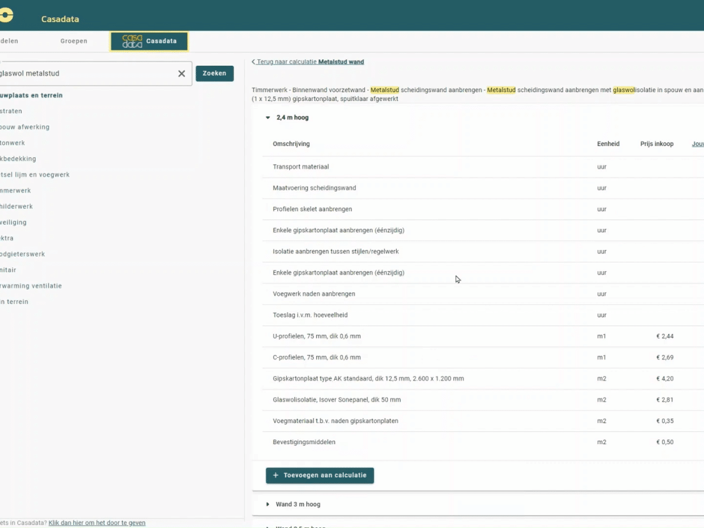704x528 pixels.
Task: Select the Profielen skelet aanbrengen row
Action: 483,209
